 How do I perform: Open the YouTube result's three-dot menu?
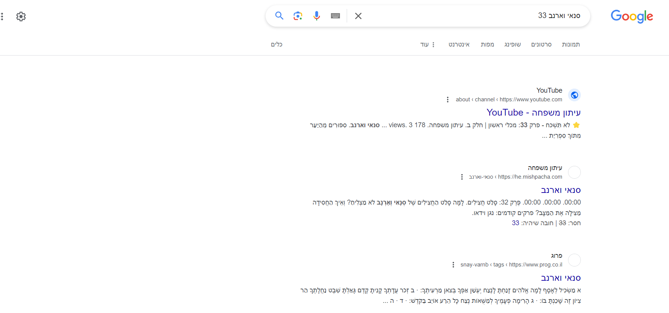(448, 99)
